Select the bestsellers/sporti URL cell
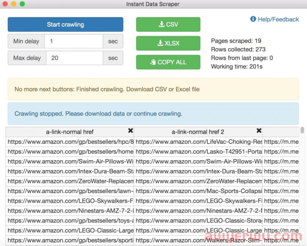307x246 pixels. click(x=70, y=240)
